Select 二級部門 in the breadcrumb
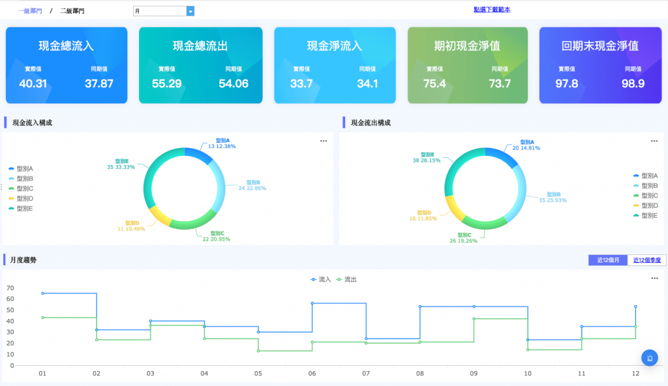The height and width of the screenshot is (386, 668). point(72,11)
